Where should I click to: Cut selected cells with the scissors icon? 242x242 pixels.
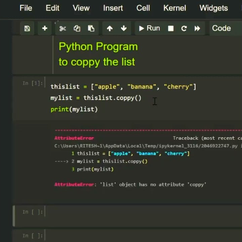63,28
